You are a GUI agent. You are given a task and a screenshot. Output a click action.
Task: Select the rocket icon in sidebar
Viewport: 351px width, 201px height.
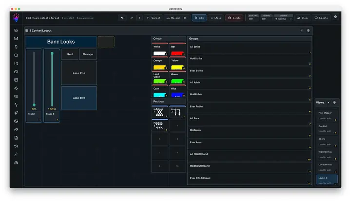coord(16,113)
